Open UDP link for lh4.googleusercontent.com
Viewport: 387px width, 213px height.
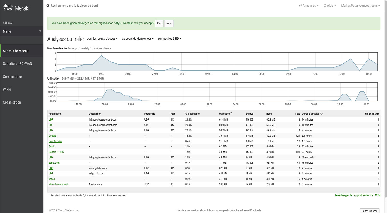click(51, 130)
